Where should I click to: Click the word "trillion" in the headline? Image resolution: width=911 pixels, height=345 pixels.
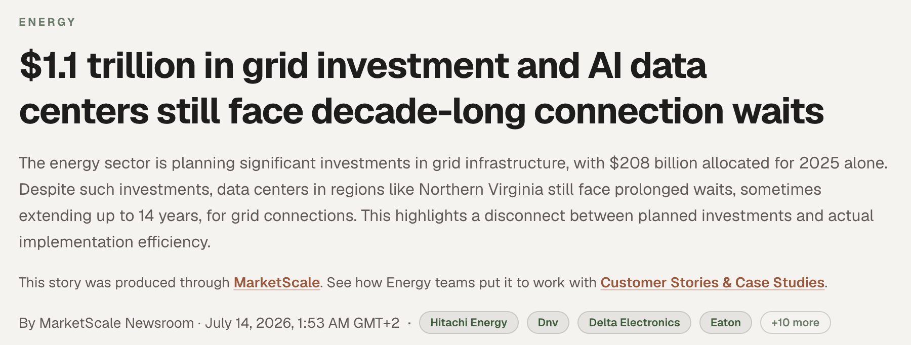tap(141, 66)
